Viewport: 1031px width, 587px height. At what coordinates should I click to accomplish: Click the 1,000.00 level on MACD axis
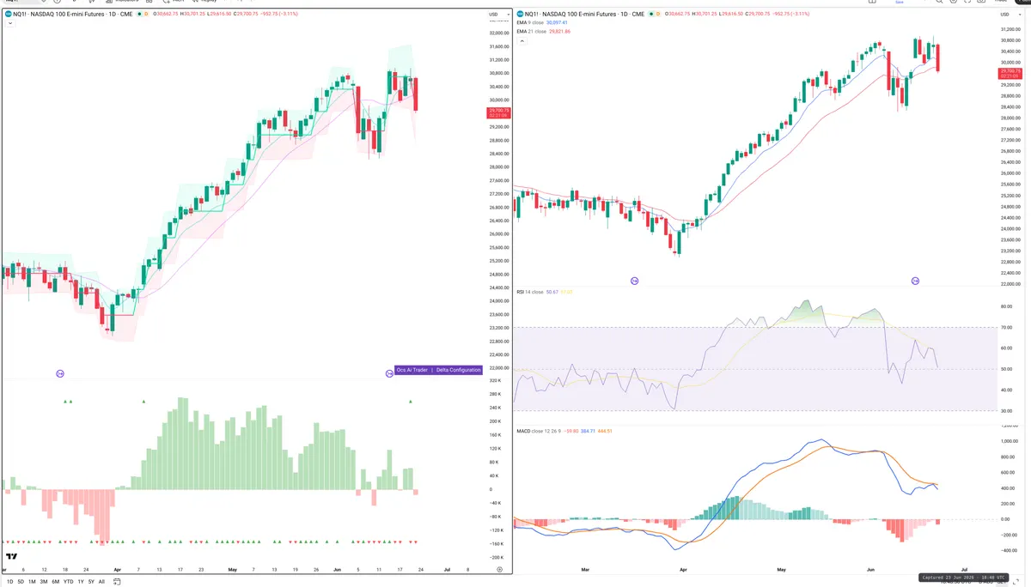(x=1009, y=441)
